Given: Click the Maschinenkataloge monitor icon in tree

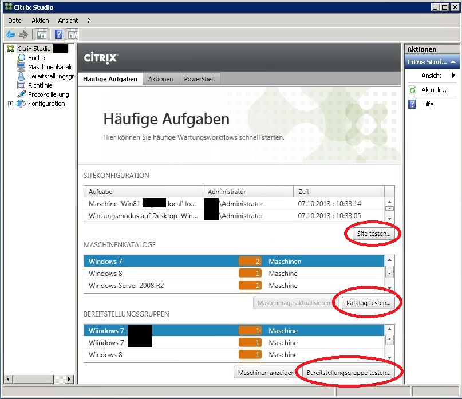Looking at the screenshot, I should point(21,67).
